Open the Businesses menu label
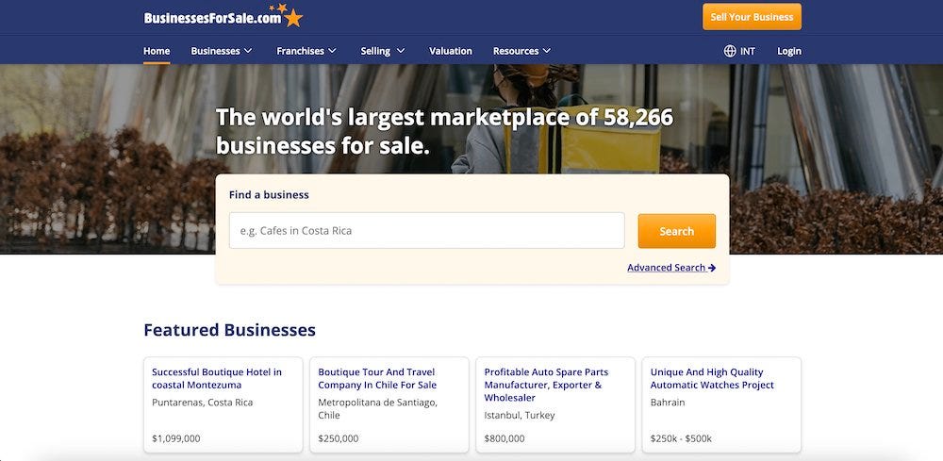Image resolution: width=943 pixels, height=461 pixels. [215, 51]
